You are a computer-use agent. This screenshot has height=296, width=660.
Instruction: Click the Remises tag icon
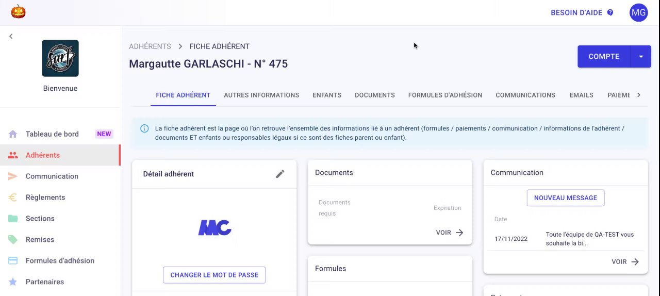[13, 240]
